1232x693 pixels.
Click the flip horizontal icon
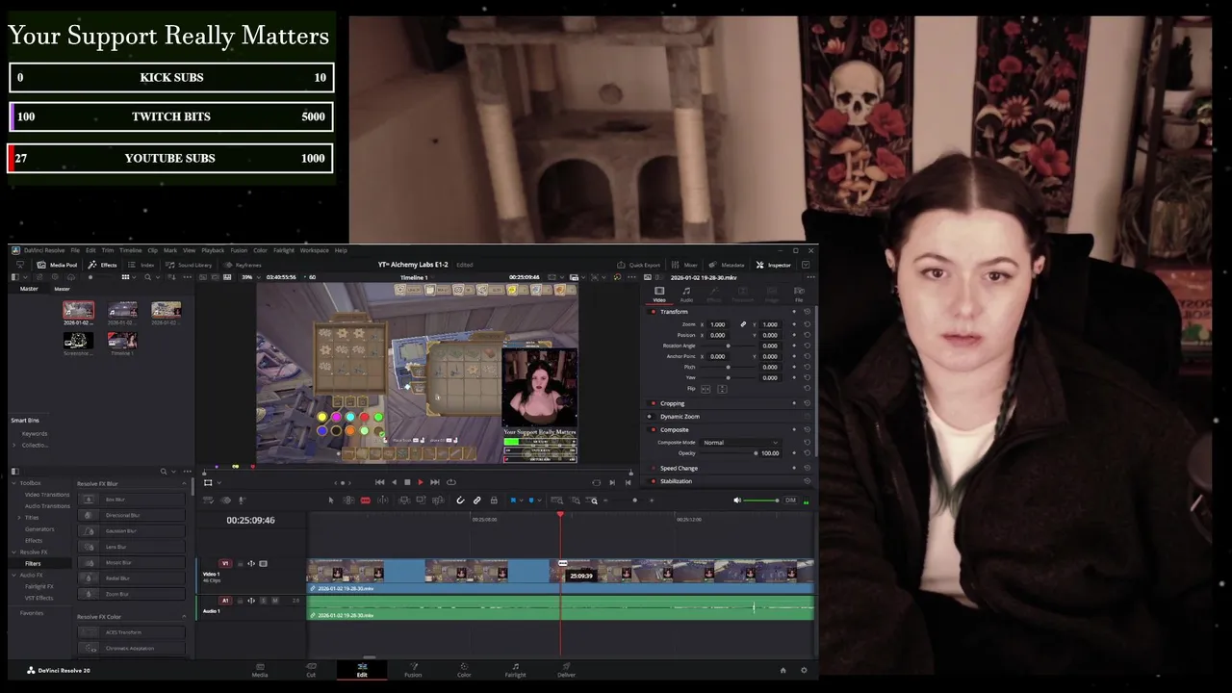pos(706,389)
